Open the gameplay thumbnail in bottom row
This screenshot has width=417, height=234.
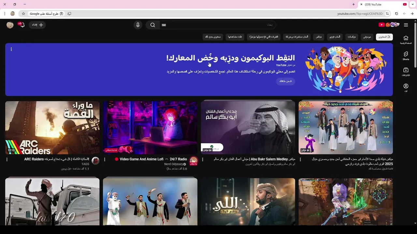point(346,201)
